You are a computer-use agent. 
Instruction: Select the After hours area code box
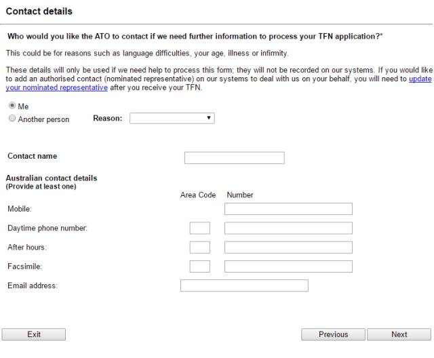click(199, 247)
